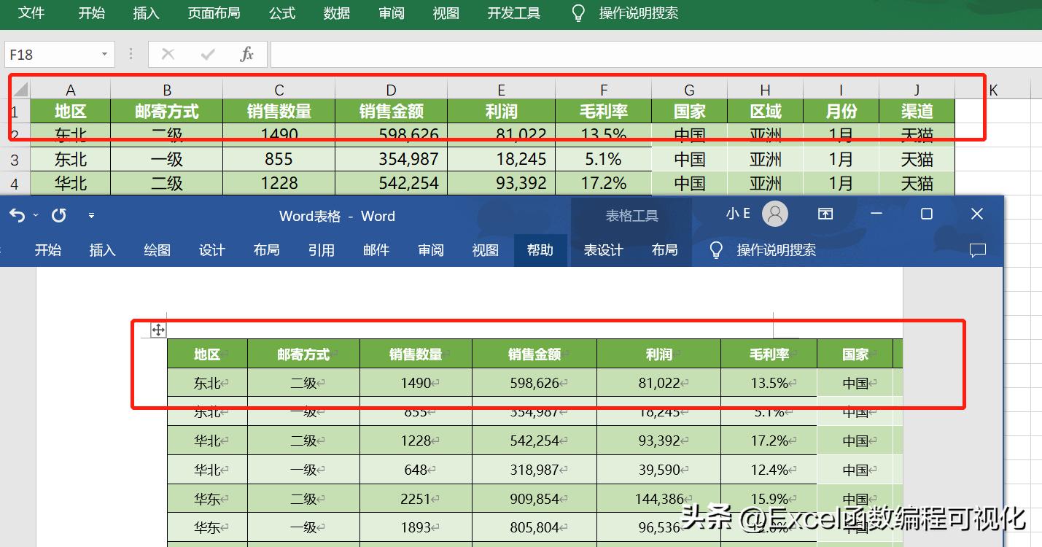1042x547 pixels.
Task: Click the lightbulb search icon on Excel's ribbon
Action: click(577, 12)
